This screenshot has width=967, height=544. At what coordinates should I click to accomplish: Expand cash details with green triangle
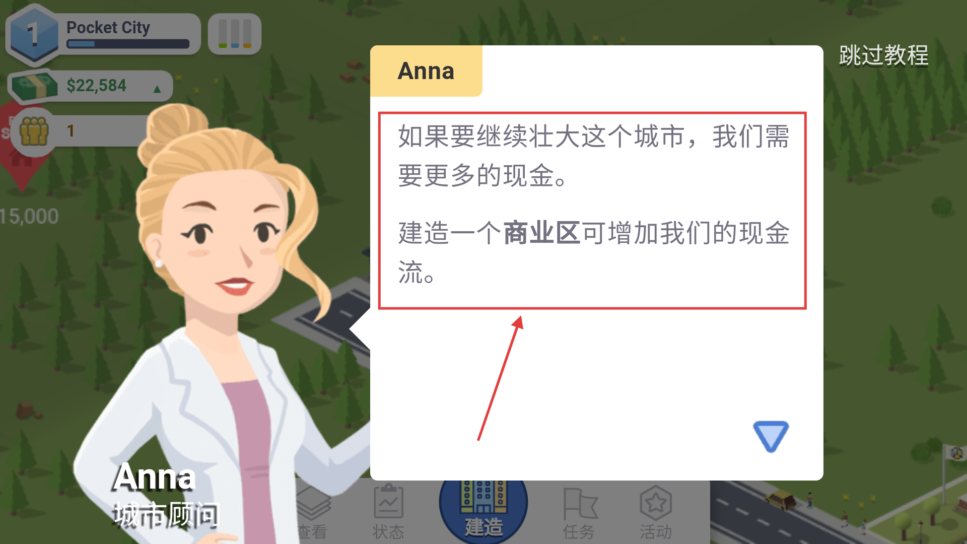click(157, 89)
